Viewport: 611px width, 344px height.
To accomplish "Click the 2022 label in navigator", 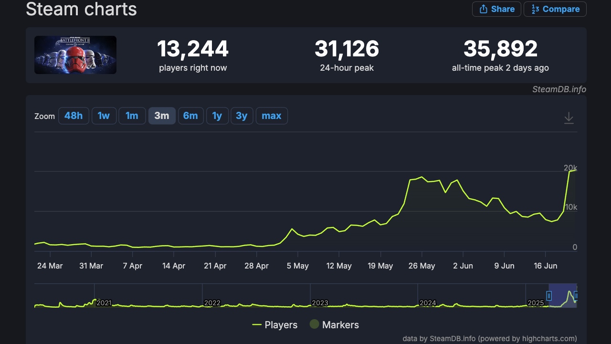I will pos(212,303).
